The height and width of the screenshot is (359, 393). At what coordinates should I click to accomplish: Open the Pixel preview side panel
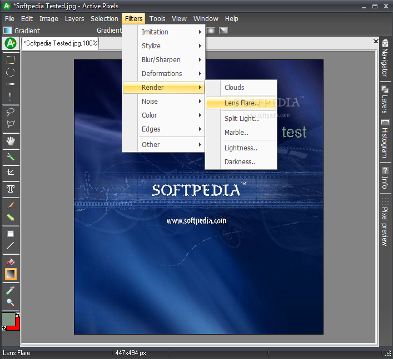click(x=385, y=222)
